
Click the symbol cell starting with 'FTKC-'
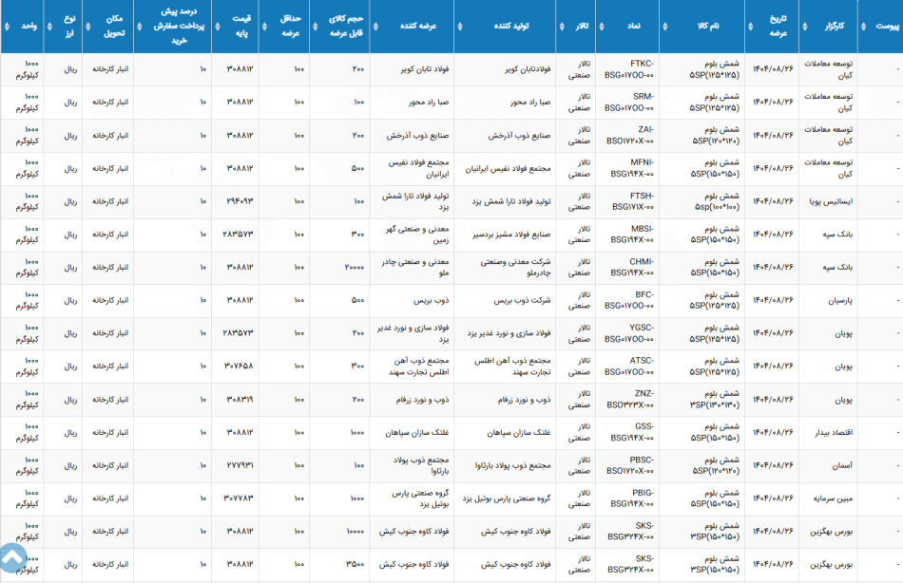click(629, 69)
